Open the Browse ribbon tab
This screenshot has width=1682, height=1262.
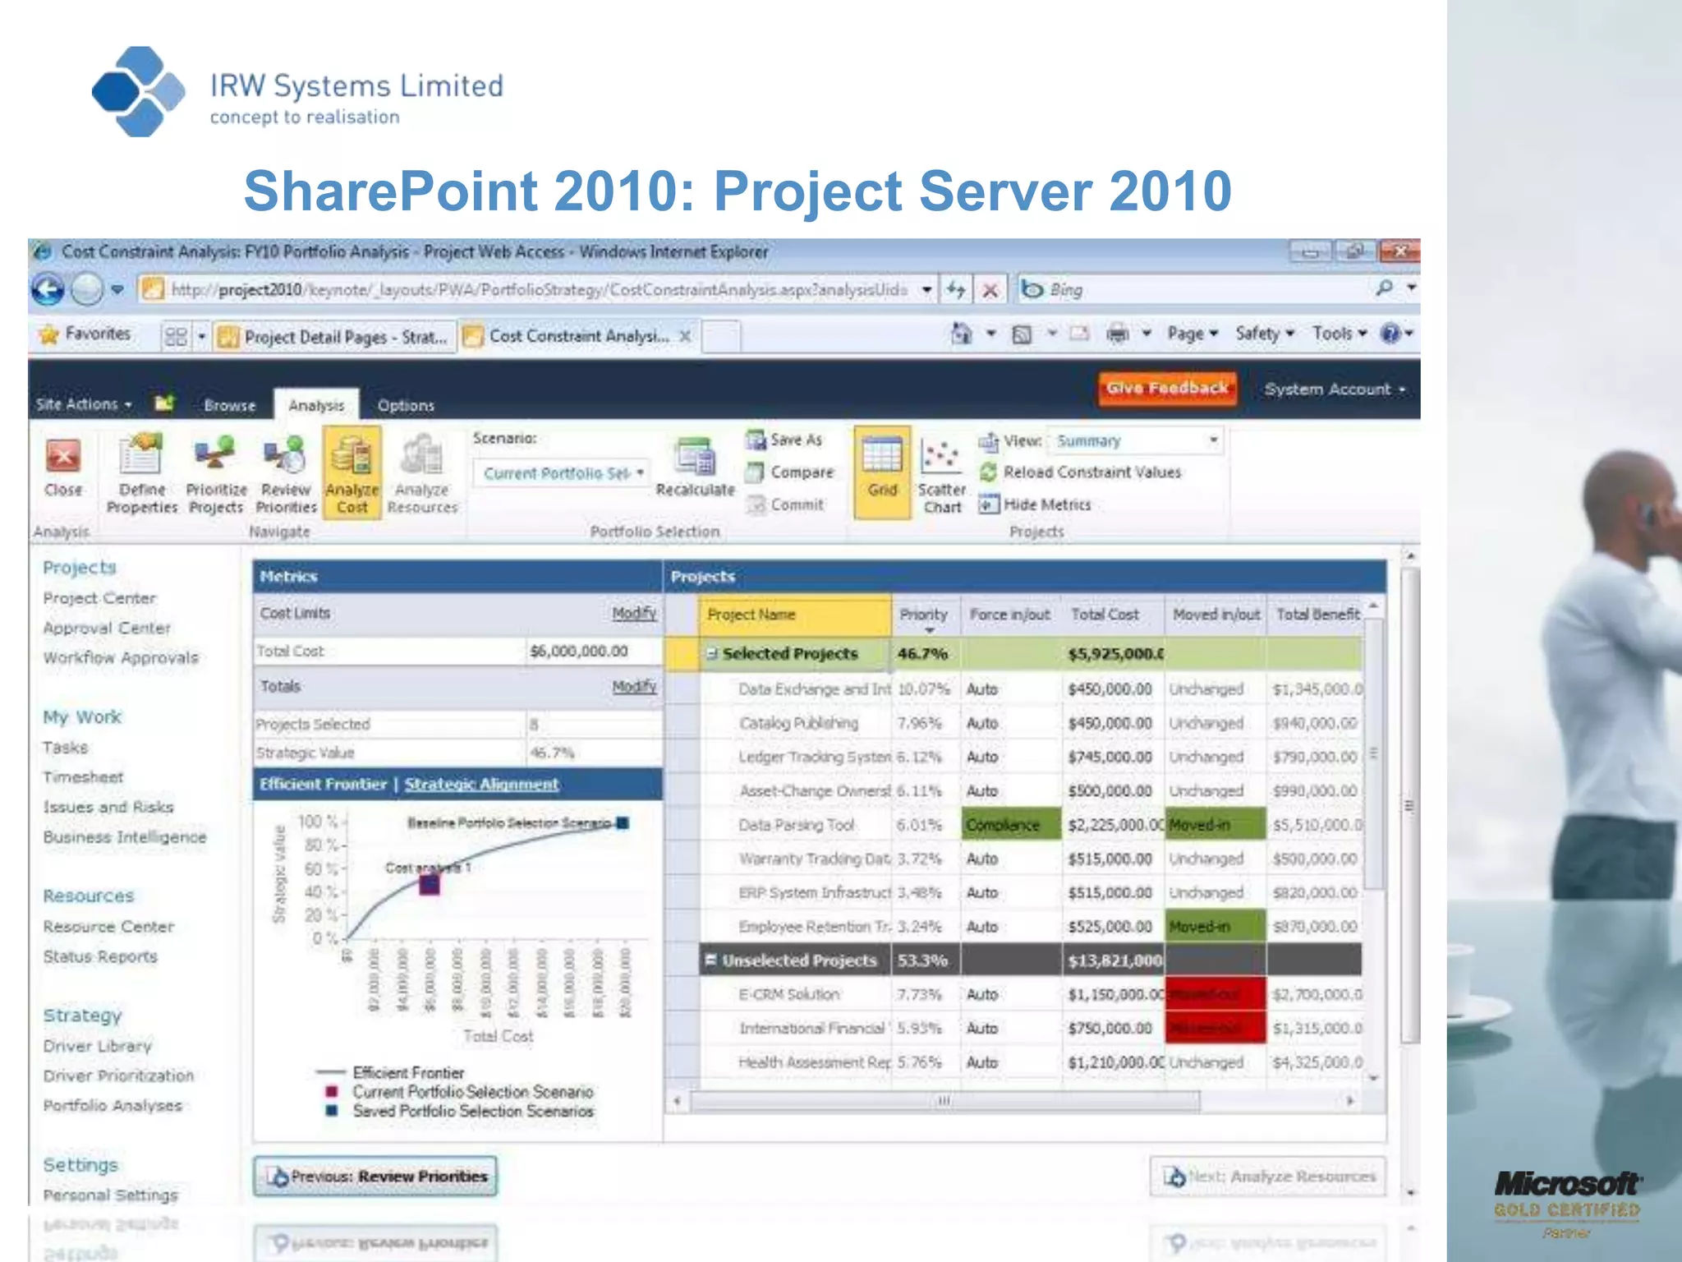(230, 405)
